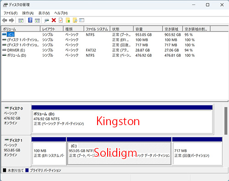This screenshot has width=229, height=181.
Task: Click the list settings icon in the toolbar
Action: click(82, 20)
